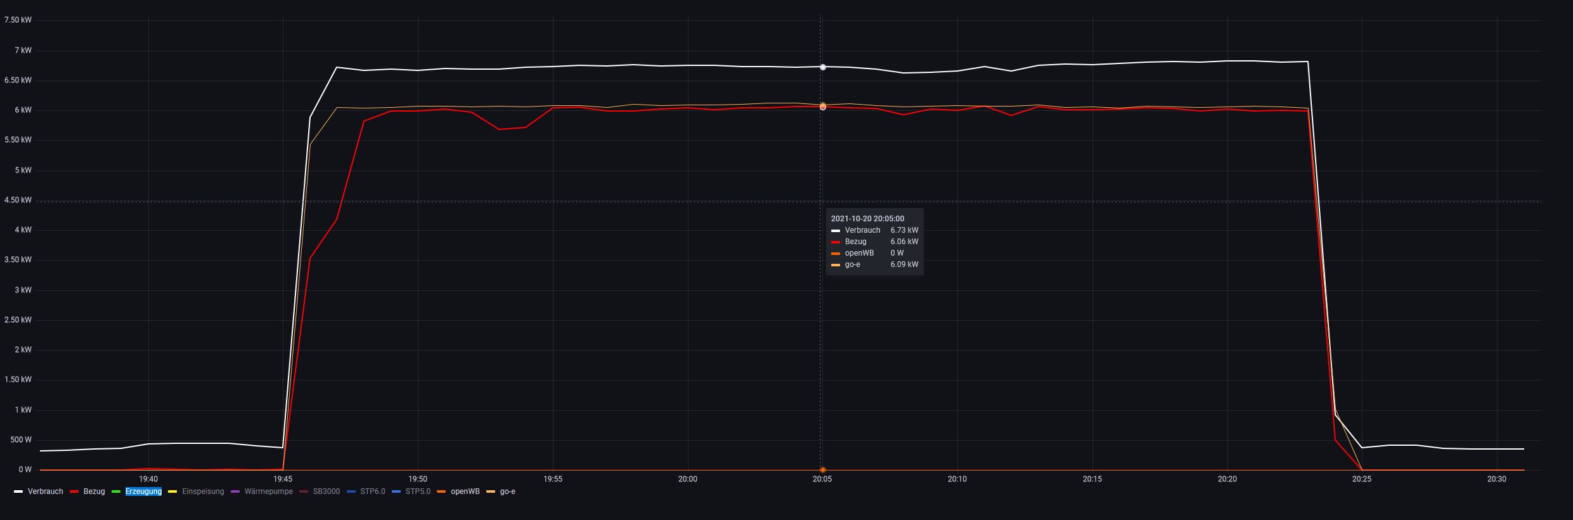Click the 4.50 kW y-axis label
Image resolution: width=1573 pixels, height=520 pixels.
[x=18, y=200]
